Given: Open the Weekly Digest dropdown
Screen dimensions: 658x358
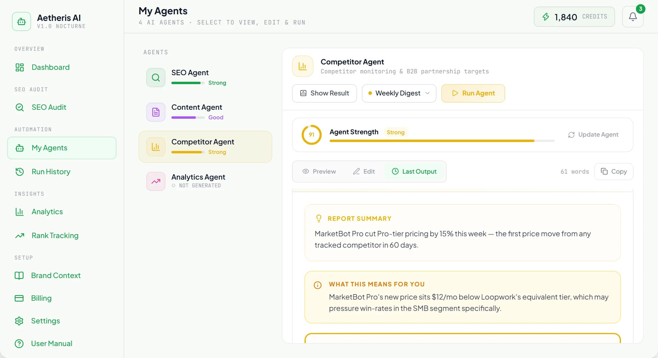Looking at the screenshot, I should 399,93.
